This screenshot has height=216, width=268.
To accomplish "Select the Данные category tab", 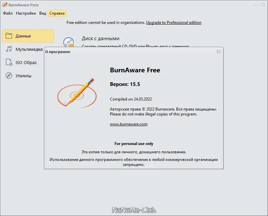I will pos(28,36).
